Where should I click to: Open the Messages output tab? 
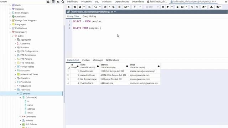coord(98,60)
